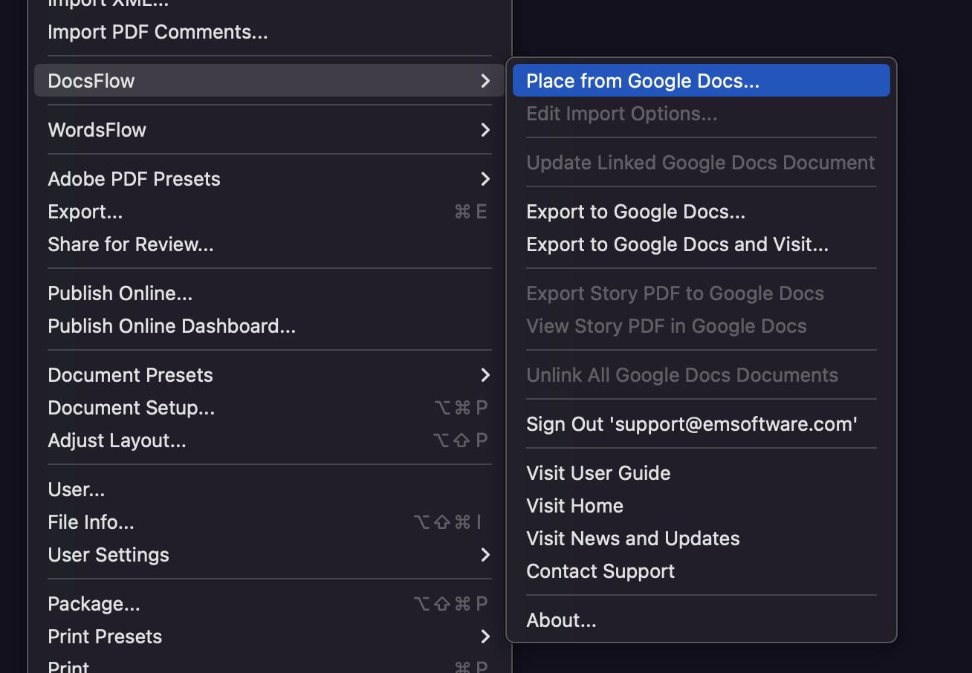Expand the DocsFlow submenu chevron
This screenshot has width=972, height=673.
pyautogui.click(x=485, y=80)
